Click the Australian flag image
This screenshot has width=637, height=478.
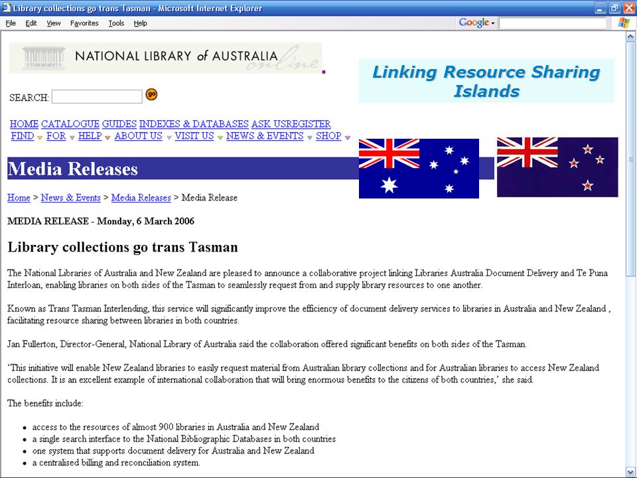click(419, 168)
